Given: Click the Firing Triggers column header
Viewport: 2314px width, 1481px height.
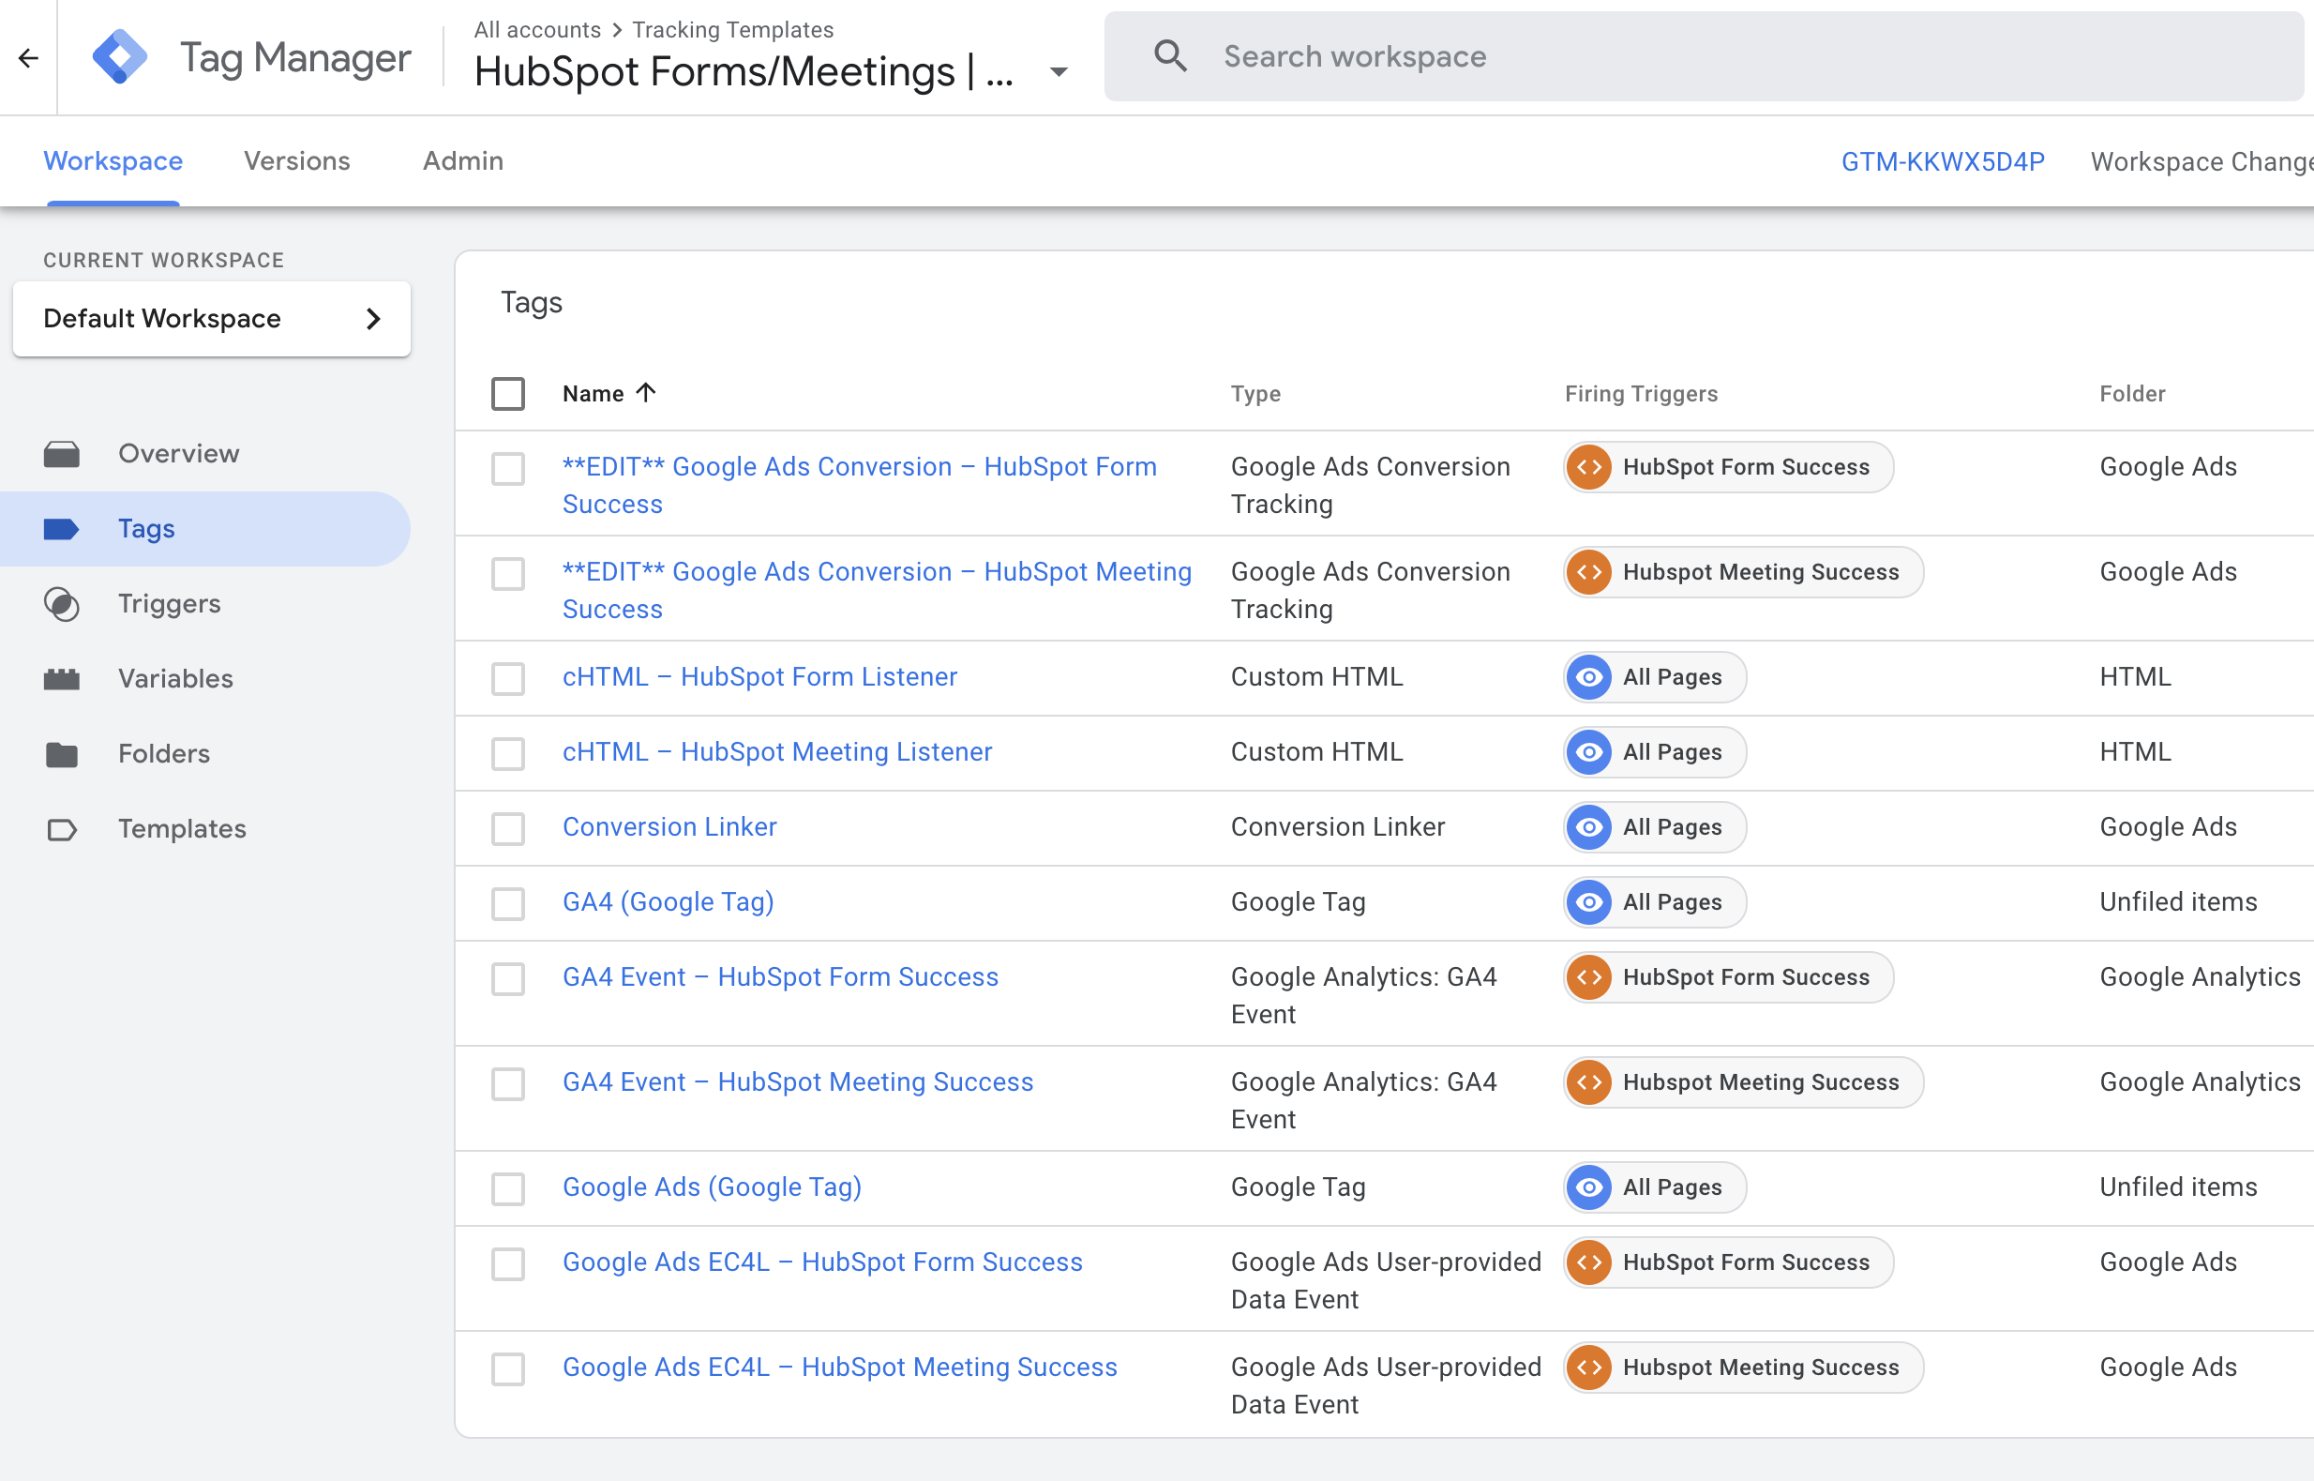Looking at the screenshot, I should (x=1641, y=393).
